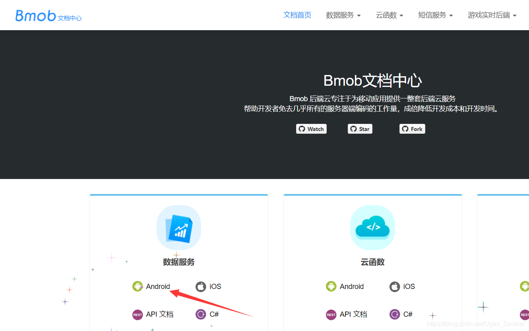Open Android docs link under 云函数
Screen dimensions: 529x331
point(352,287)
